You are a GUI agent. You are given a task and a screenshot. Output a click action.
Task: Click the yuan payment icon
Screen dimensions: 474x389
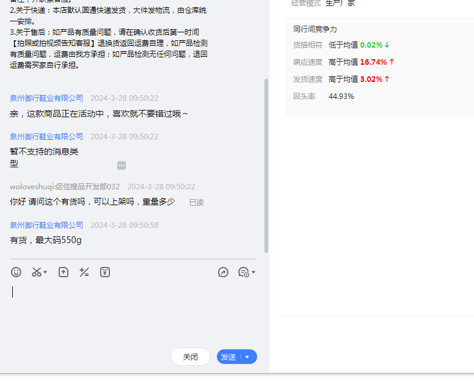(x=105, y=272)
